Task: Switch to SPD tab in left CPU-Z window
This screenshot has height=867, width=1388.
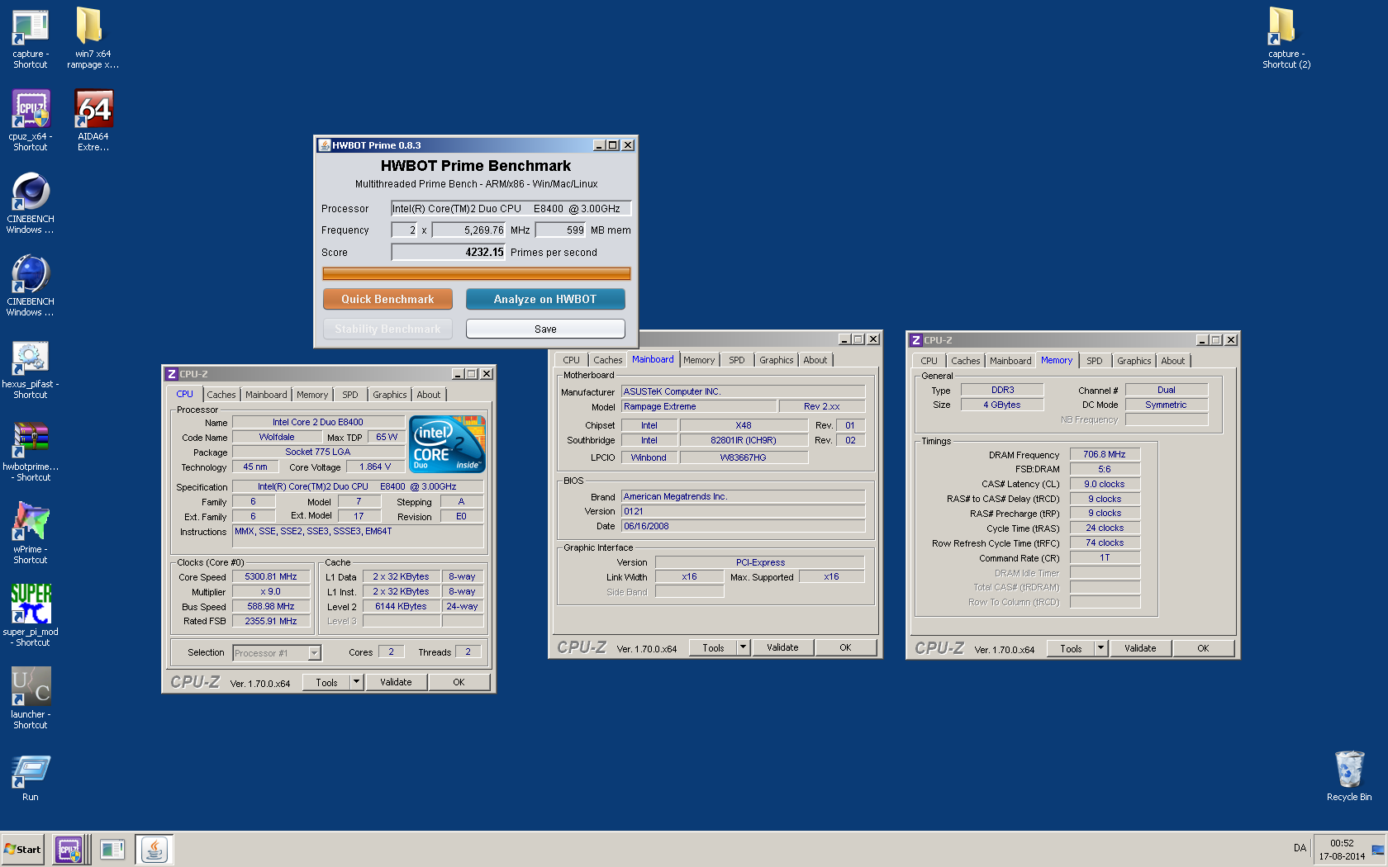Action: pos(350,395)
